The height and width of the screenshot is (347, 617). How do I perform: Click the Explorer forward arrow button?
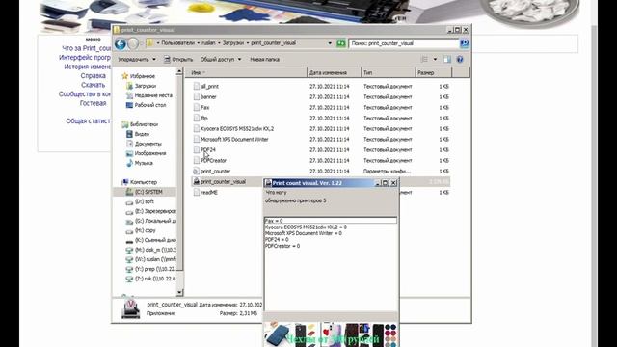coord(133,44)
